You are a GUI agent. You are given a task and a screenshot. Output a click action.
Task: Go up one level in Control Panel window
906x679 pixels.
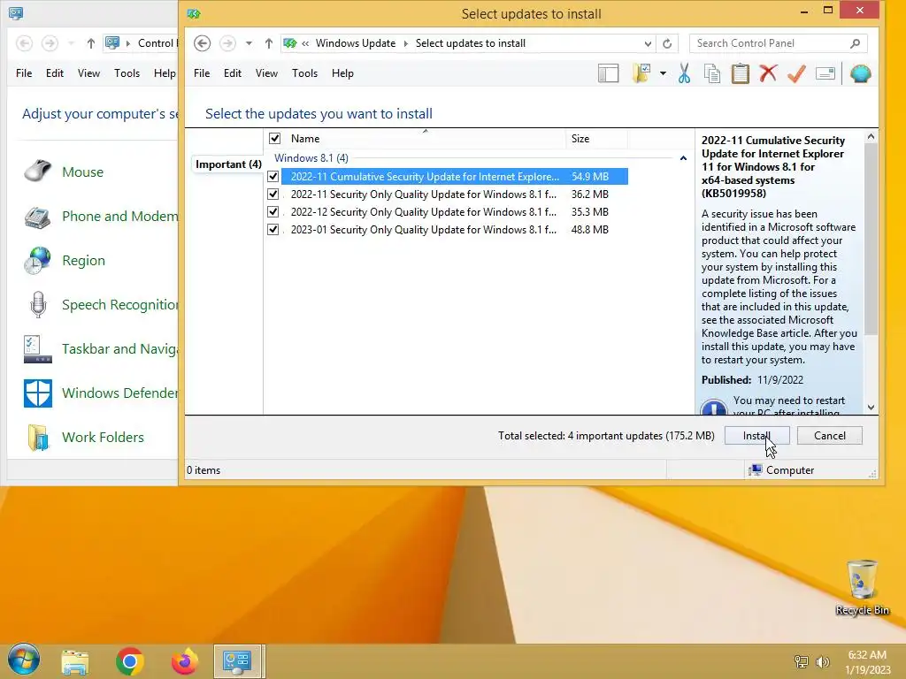pos(91,43)
